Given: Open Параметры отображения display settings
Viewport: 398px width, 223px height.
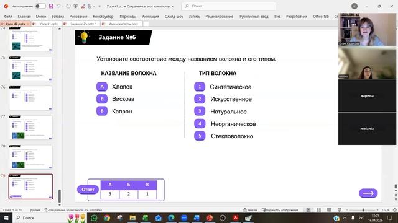Looking at the screenshot, I should pos(280,210).
